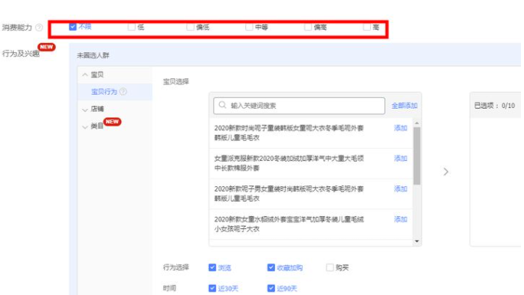Click 全部添加 to add all items
The image size is (524, 295).
[404, 106]
